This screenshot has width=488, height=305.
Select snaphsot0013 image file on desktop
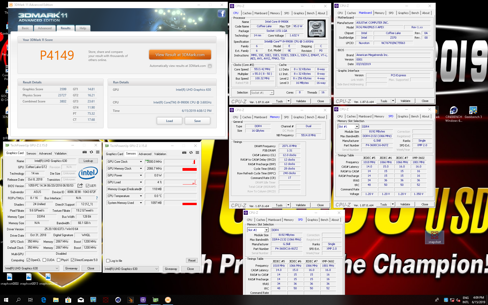point(29,279)
